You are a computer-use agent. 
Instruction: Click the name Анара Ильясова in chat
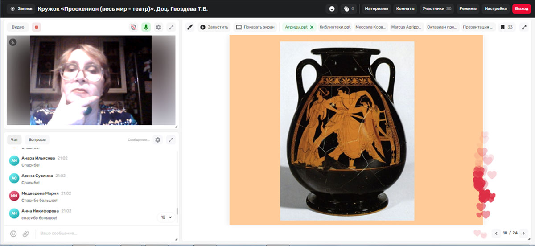[x=38, y=158]
